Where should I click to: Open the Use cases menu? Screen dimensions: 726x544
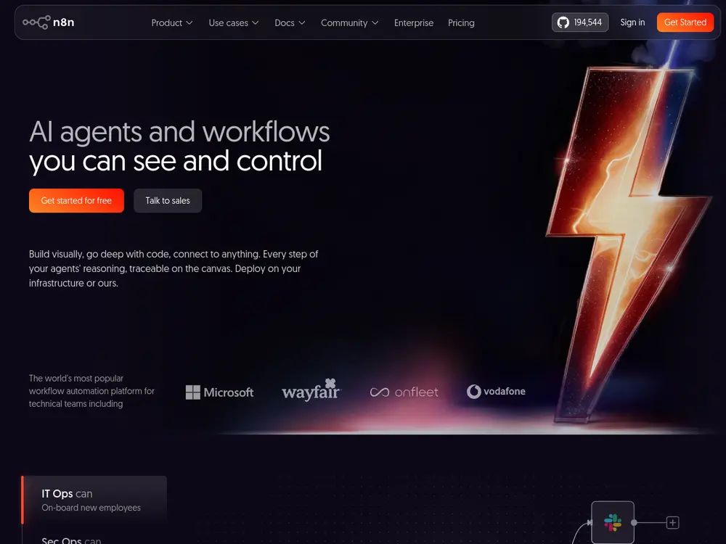point(233,22)
